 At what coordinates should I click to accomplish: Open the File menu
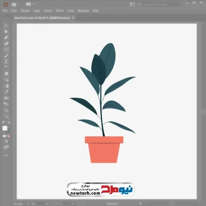tap(5, 11)
